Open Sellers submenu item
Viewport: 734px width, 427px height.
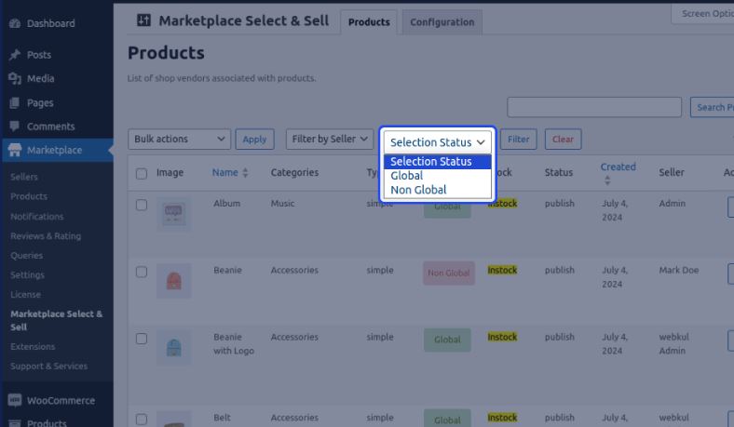point(24,177)
